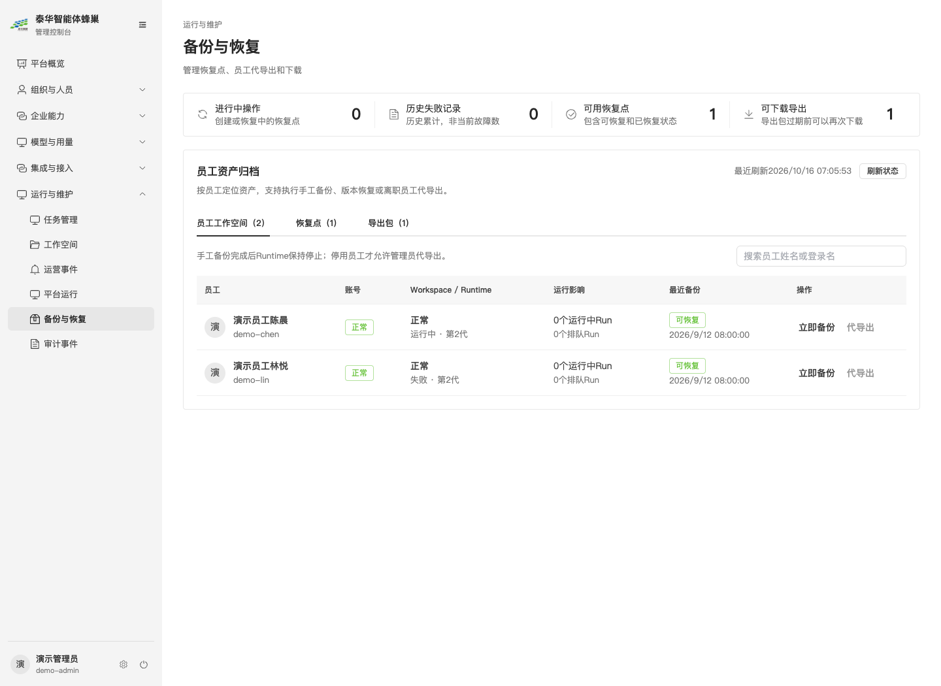Click the sidebar collapse menu icon
Viewport: 941px width, 686px height.
point(142,25)
